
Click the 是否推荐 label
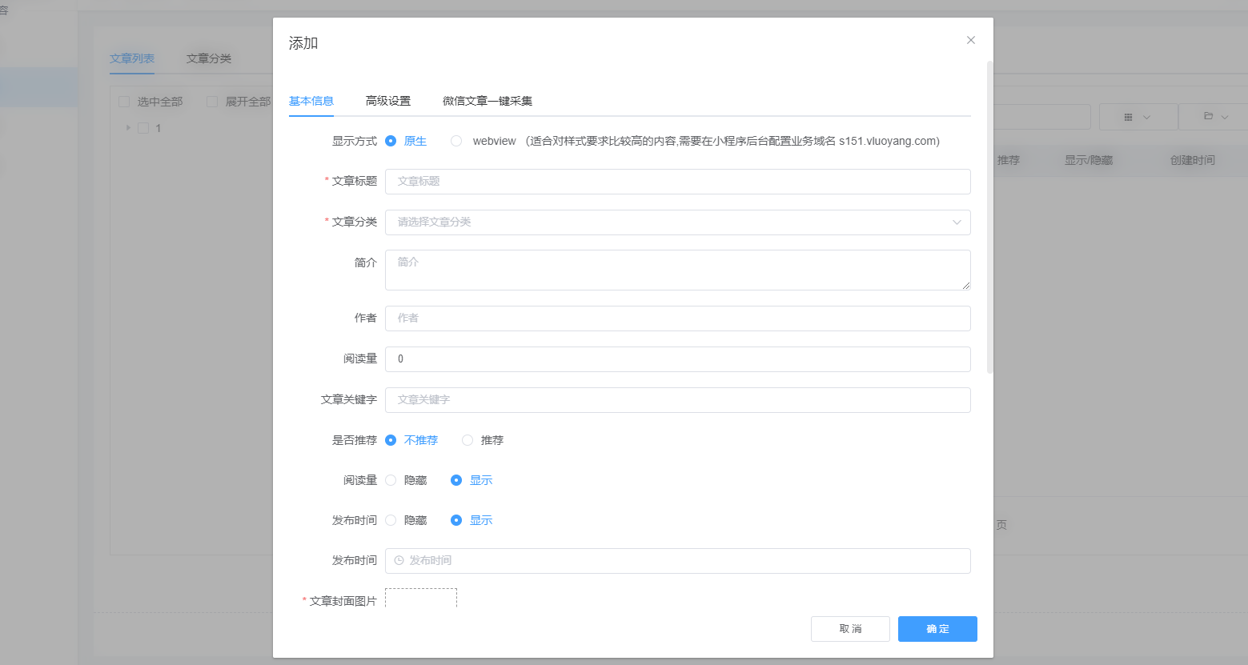(355, 440)
